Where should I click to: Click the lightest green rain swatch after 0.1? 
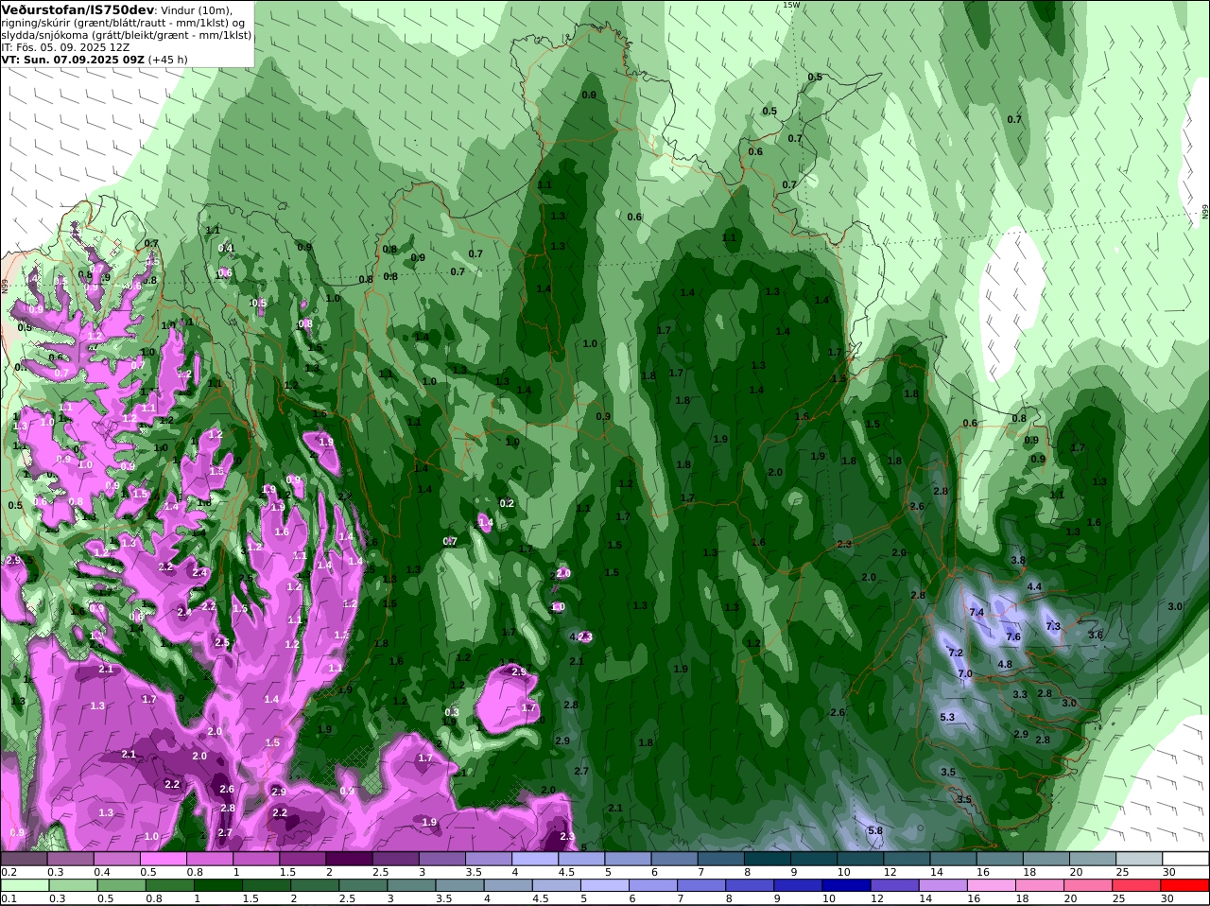[x=26, y=885]
